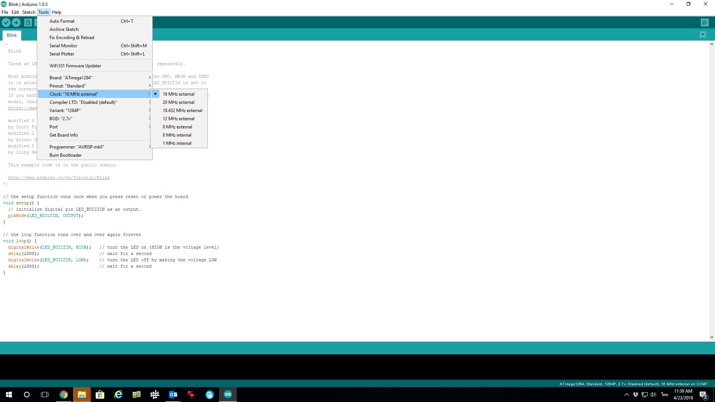Viewport: 715px width, 402px height.
Task: Click the editor scroll down arrow
Action: pyautogui.click(x=712, y=337)
